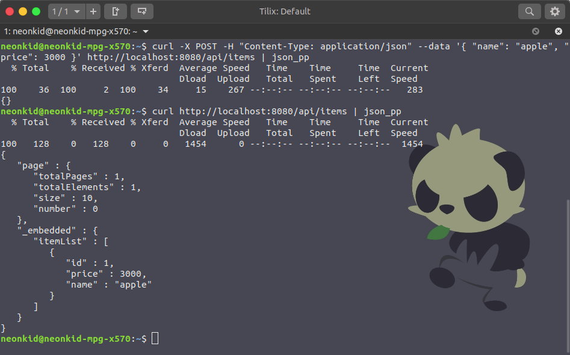Click the "page" key in the JSON output

pos(33,165)
